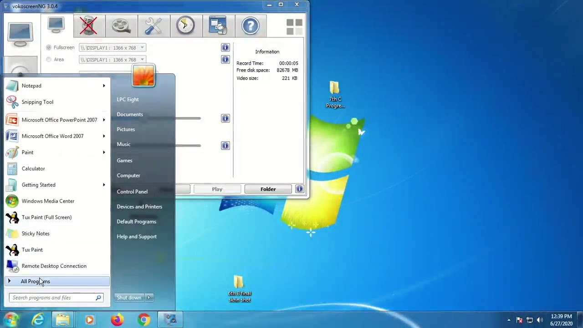Click the lower slider in vokoscreenNG
The height and width of the screenshot is (328, 583).
188,145
